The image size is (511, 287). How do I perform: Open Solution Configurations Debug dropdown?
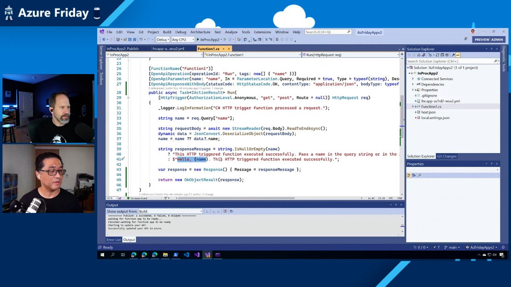coord(163,40)
